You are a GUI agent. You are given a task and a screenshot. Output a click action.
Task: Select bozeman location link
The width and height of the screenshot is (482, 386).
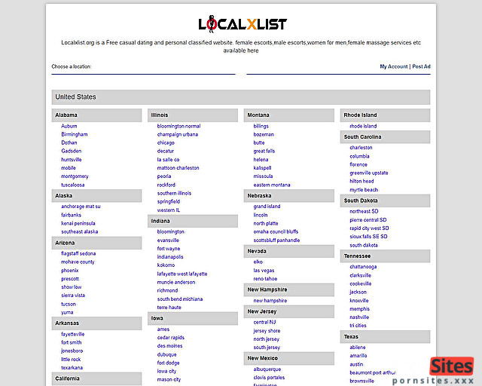[x=264, y=134]
